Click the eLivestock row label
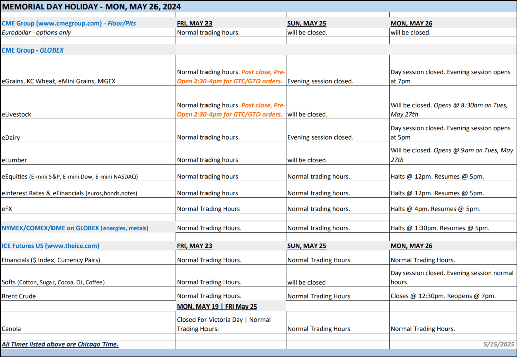The width and height of the screenshot is (517, 357). point(17,114)
